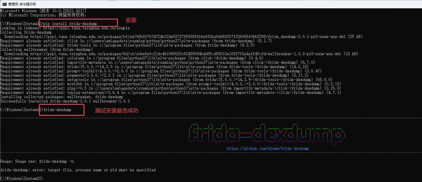
Task: Click the '(c) Microsoft Corporation' copyright line
Action: click(x=43, y=15)
